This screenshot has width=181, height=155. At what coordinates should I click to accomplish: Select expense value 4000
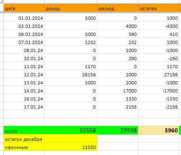(118, 25)
